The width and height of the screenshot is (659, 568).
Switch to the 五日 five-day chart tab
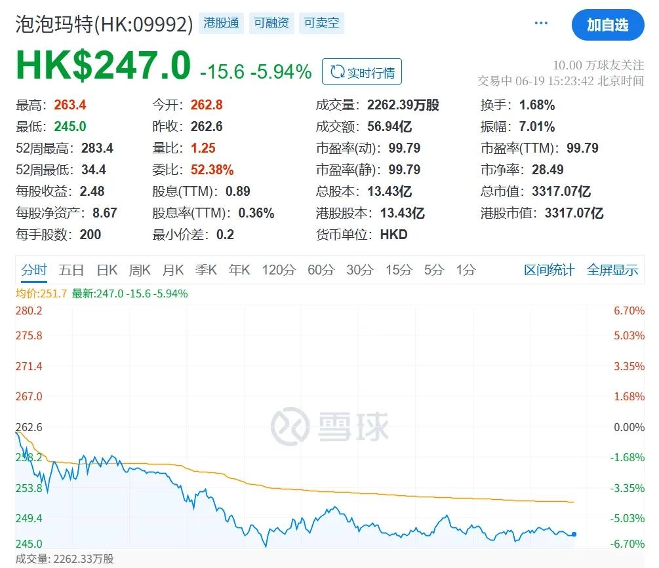click(71, 269)
